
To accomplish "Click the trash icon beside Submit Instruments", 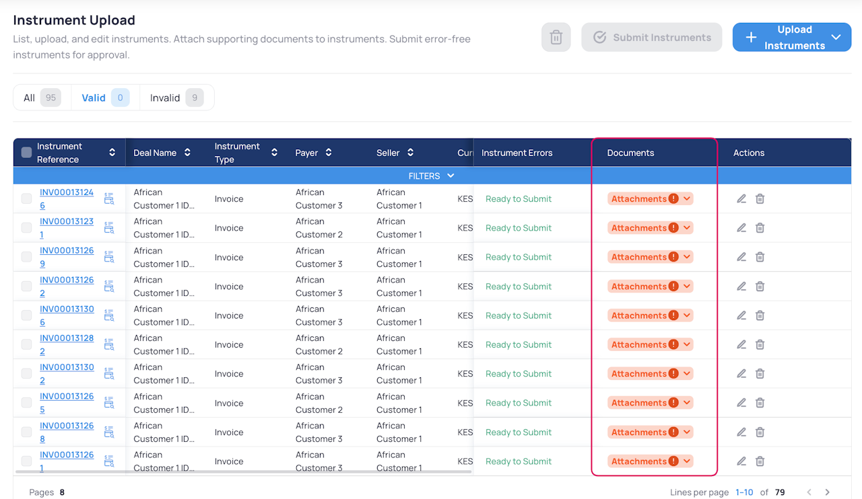I will (556, 38).
